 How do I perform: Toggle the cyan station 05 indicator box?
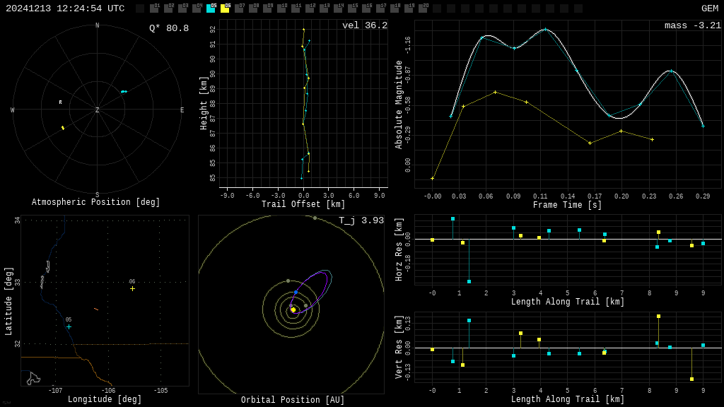tap(211, 8)
